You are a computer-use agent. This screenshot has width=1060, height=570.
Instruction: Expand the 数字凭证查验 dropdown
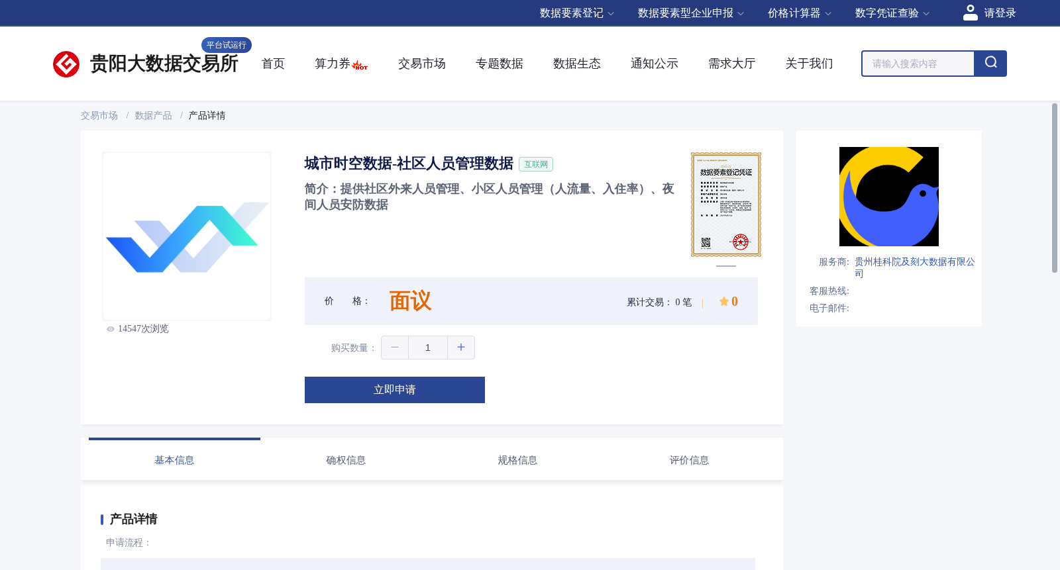coord(892,13)
